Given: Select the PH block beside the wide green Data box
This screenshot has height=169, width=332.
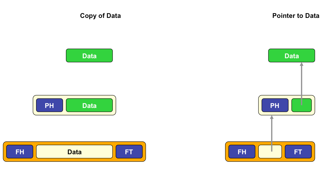Looking at the screenshot, I should point(49,105).
